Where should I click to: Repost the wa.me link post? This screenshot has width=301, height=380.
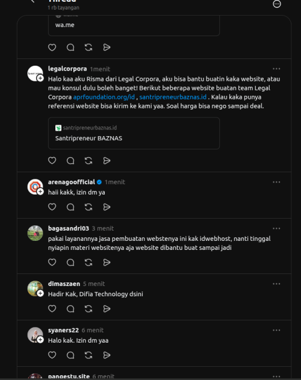point(88,47)
